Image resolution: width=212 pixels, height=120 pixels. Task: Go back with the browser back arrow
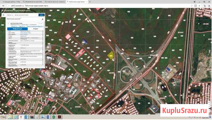4,6
